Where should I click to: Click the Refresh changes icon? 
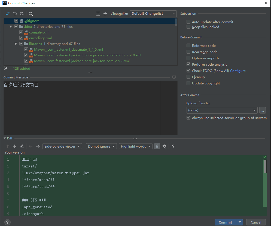click(x=22, y=14)
